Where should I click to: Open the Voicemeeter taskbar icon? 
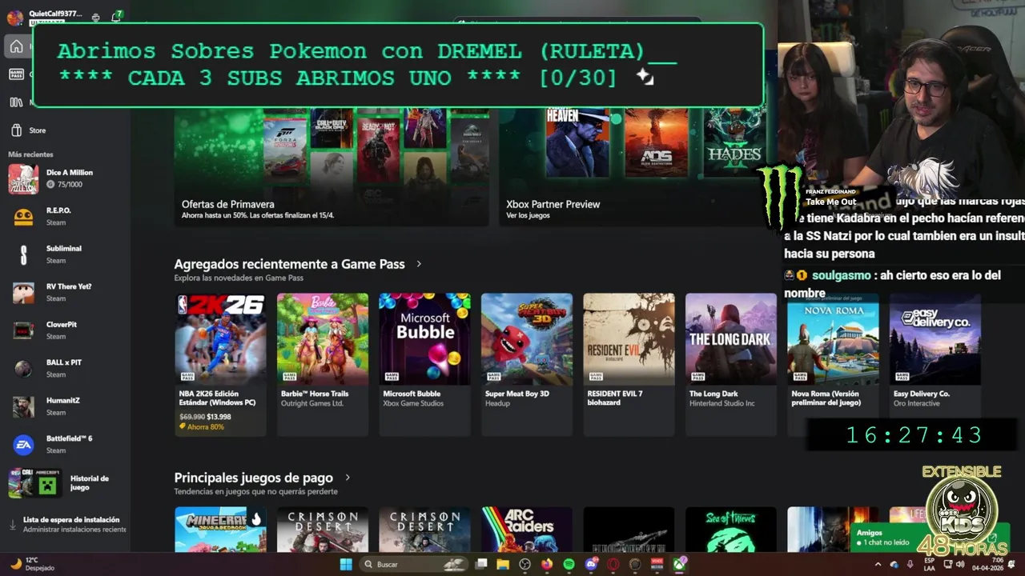point(657,564)
